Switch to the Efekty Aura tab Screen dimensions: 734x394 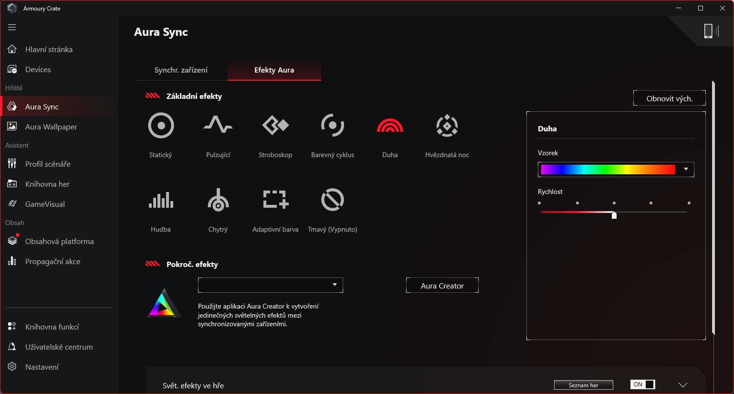(274, 70)
